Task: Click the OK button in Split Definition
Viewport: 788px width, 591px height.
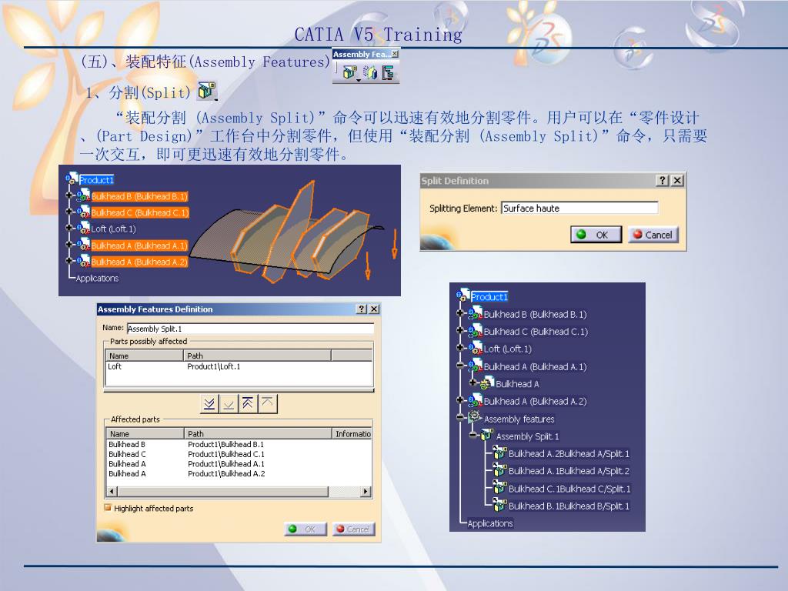Action: click(596, 235)
